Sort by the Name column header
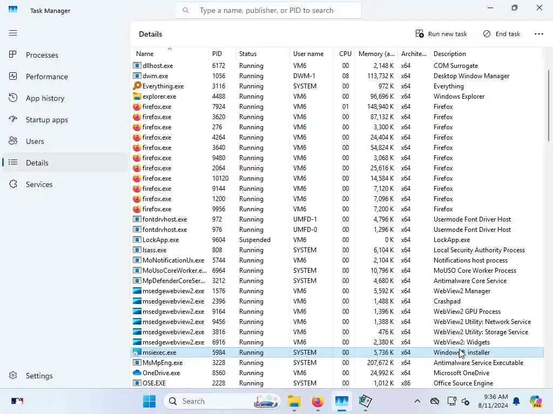 coord(170,53)
